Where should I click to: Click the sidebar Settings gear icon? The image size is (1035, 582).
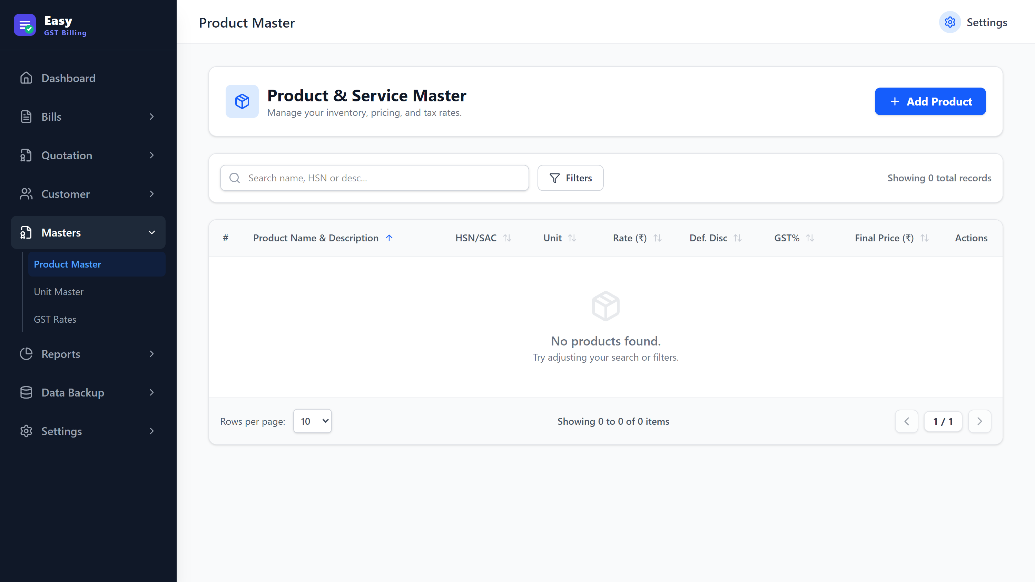[26, 431]
